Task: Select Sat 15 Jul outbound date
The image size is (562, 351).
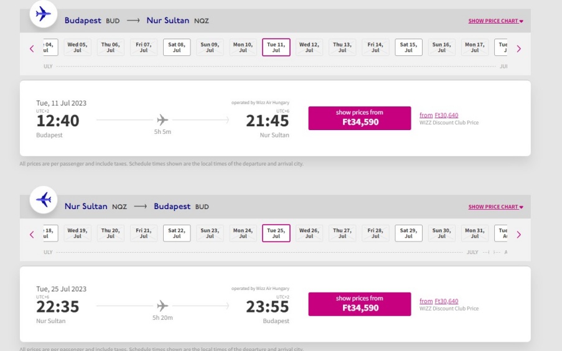Action: click(x=409, y=47)
